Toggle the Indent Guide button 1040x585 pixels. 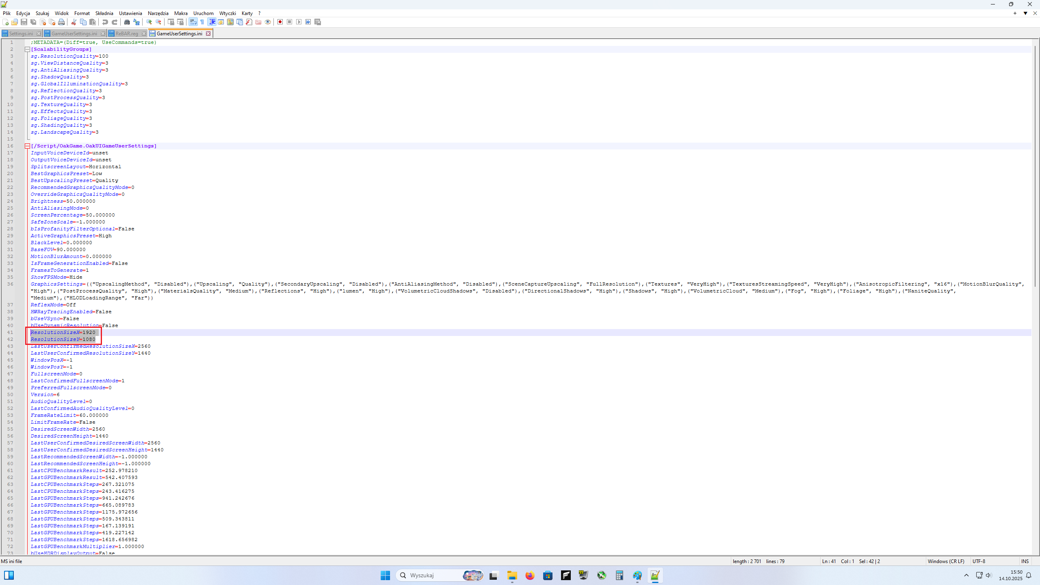pos(212,22)
